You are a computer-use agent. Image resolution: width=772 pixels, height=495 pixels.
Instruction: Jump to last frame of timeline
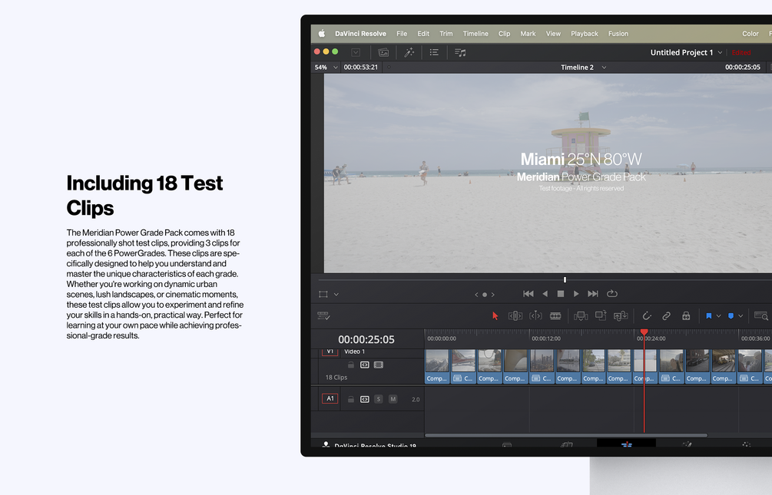pos(593,294)
